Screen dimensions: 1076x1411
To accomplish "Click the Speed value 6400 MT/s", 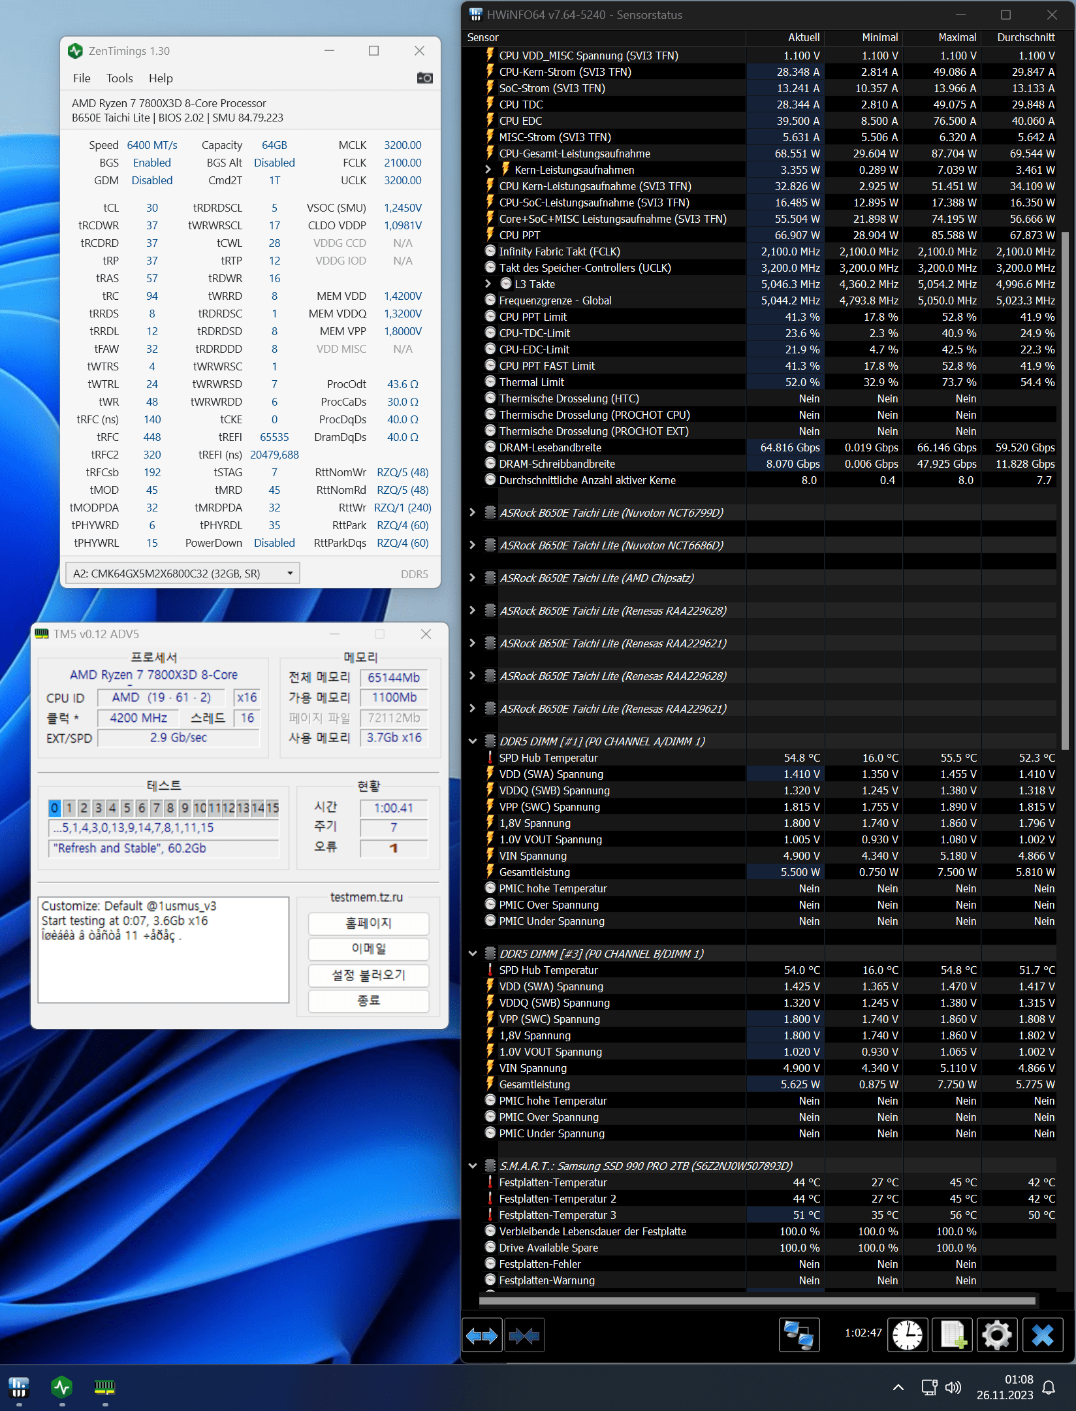I will (152, 145).
